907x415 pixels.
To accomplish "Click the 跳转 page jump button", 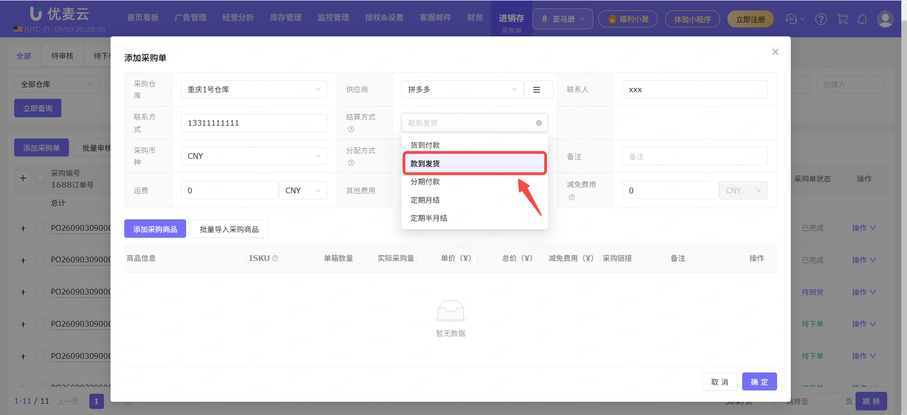I will pos(872,401).
